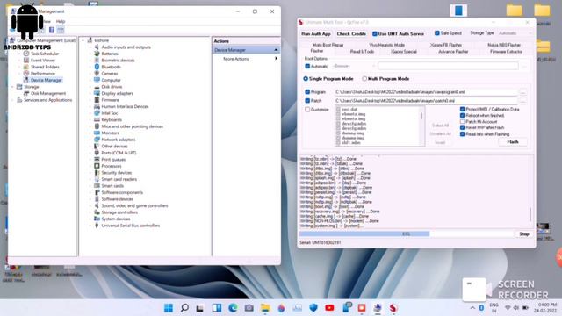This screenshot has height=316, width=562.
Task: Expand More Actions submenu arrow
Action: [x=276, y=59]
